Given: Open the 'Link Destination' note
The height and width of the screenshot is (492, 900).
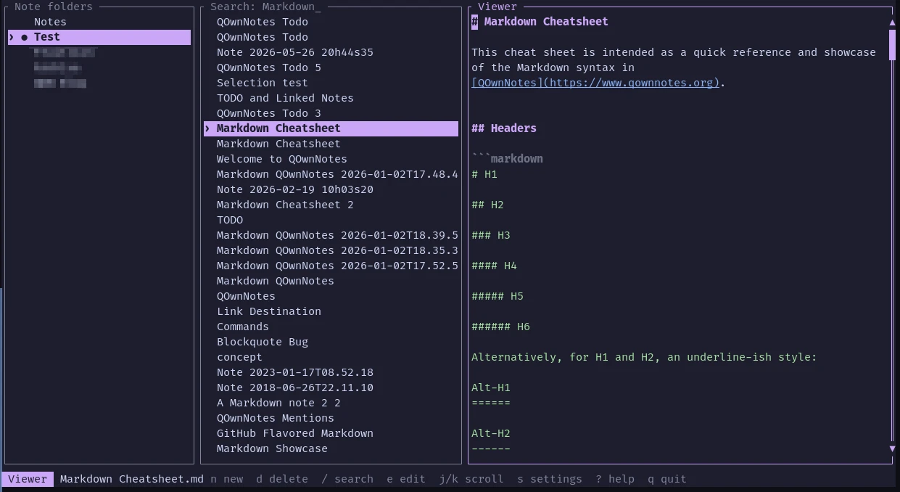Looking at the screenshot, I should (269, 311).
